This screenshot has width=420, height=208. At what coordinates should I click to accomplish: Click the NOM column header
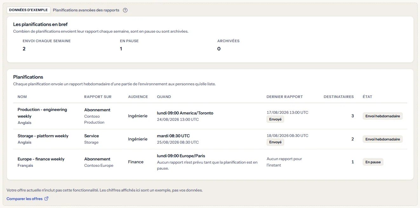22,97
